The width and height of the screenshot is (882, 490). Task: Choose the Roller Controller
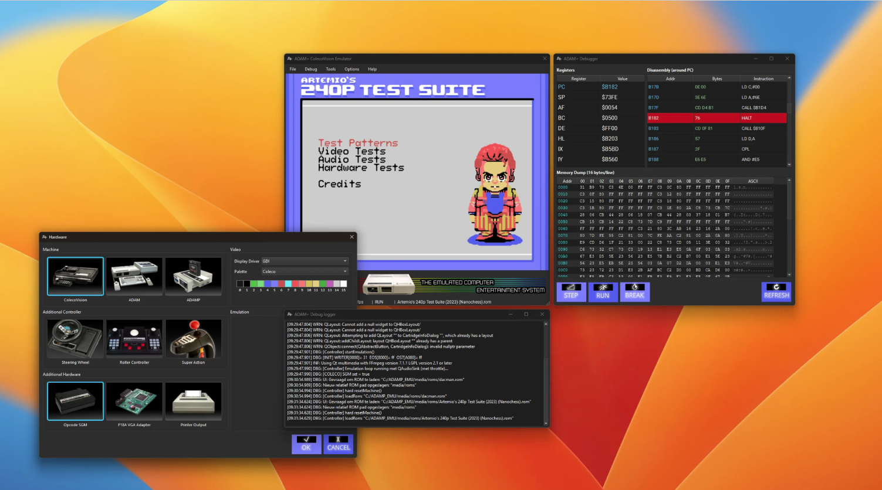[x=134, y=338]
